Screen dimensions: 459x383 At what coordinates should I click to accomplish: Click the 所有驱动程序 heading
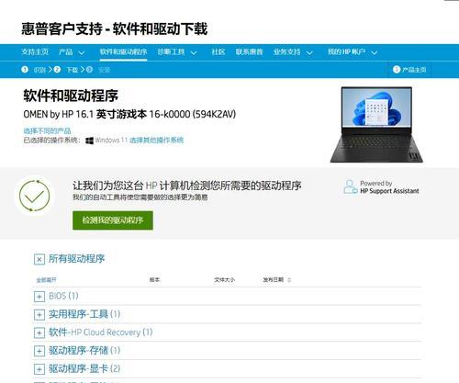pos(76,259)
